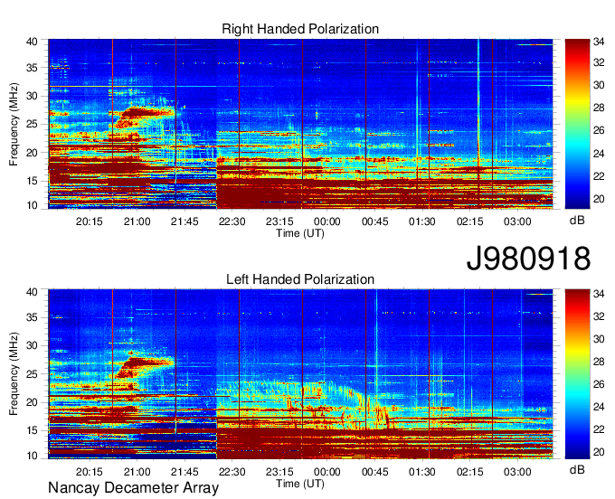615x499 pixels.
Task: Click the 22:30 time tick under the lower plot
Action: [232, 472]
